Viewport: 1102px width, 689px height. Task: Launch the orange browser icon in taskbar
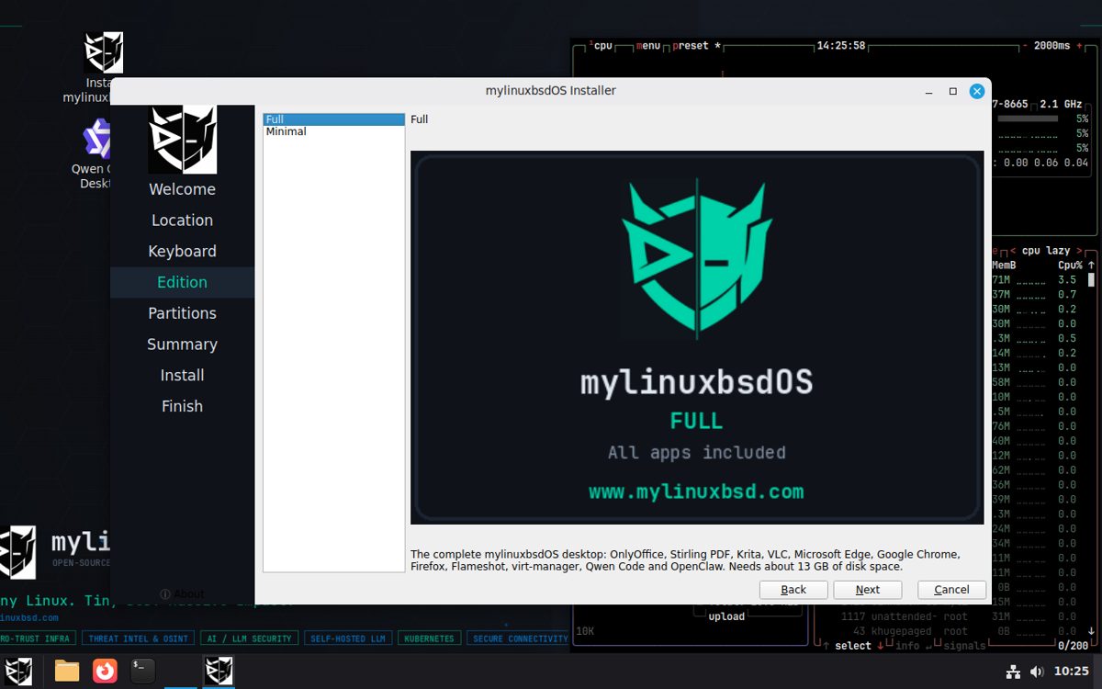(105, 671)
